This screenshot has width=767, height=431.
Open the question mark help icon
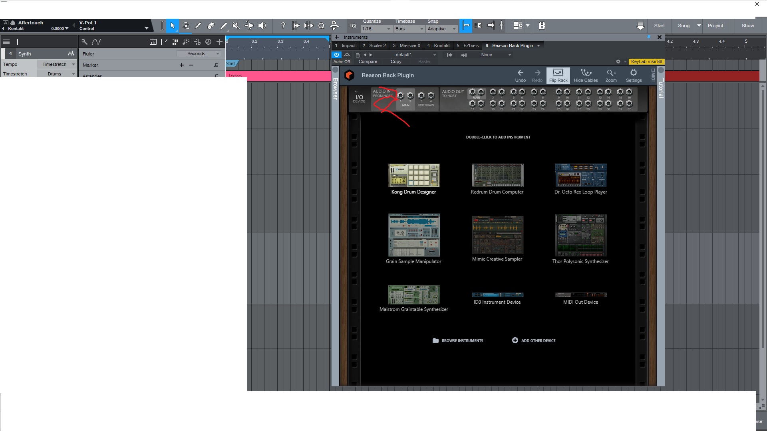coord(283,26)
